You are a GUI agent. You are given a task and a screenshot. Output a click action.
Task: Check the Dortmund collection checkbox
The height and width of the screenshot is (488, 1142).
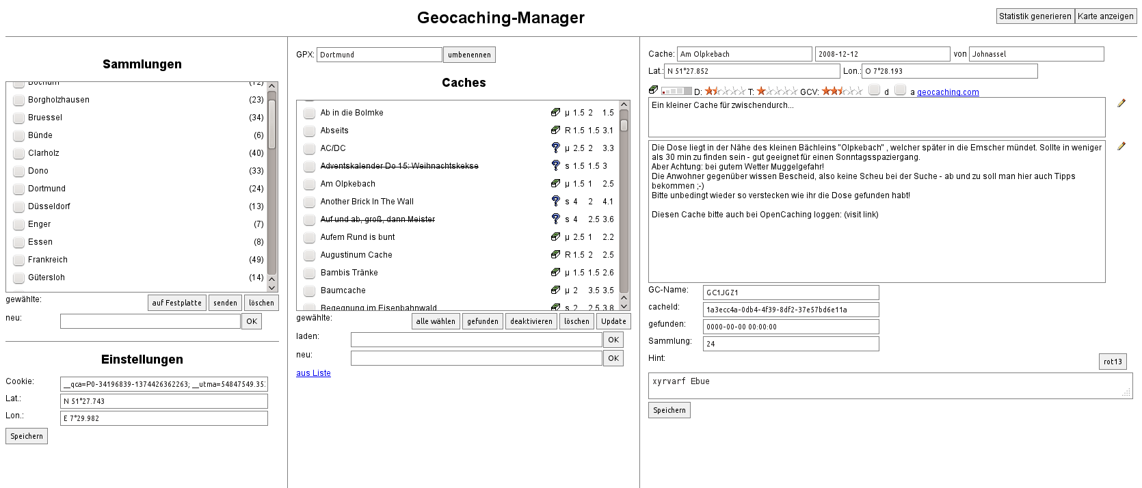click(x=19, y=189)
